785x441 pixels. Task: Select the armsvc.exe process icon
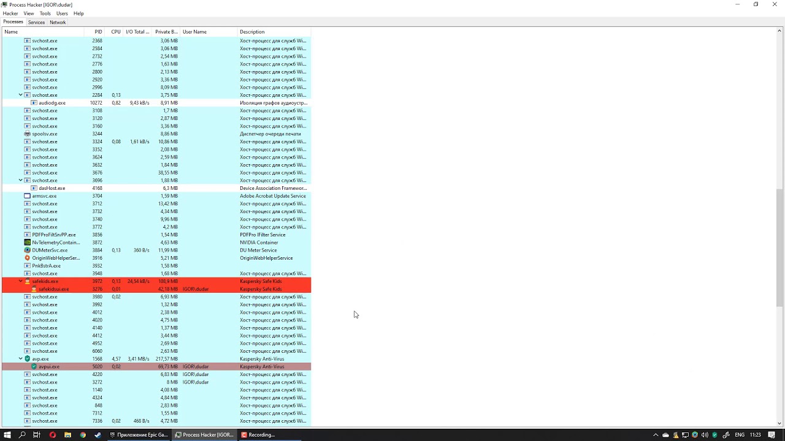(27, 196)
